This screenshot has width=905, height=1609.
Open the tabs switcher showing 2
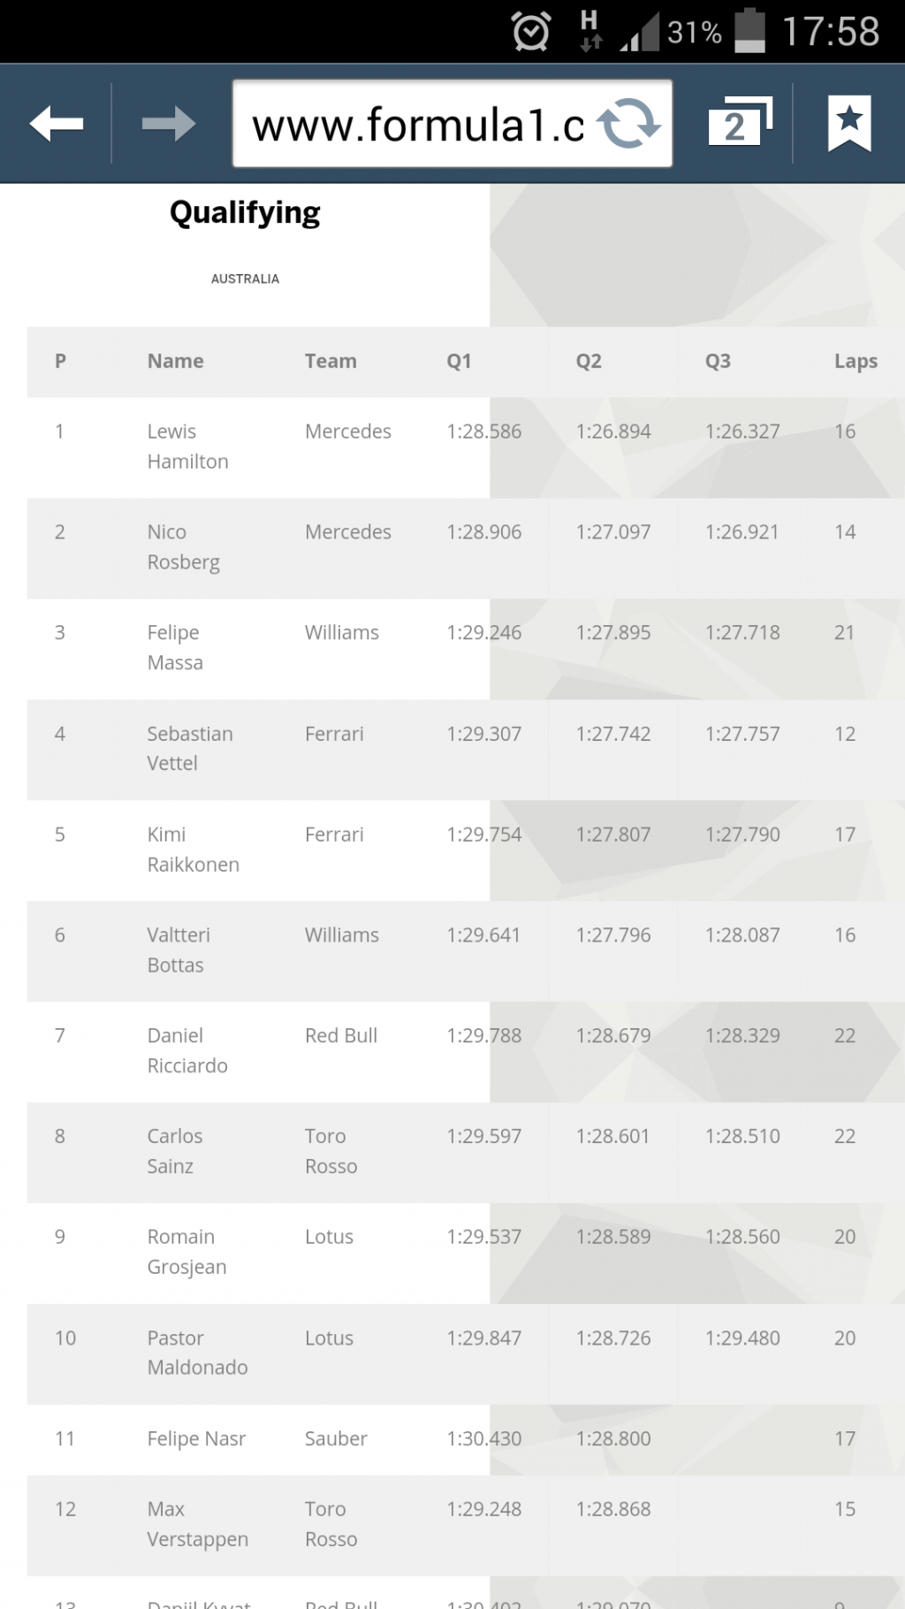(x=740, y=121)
